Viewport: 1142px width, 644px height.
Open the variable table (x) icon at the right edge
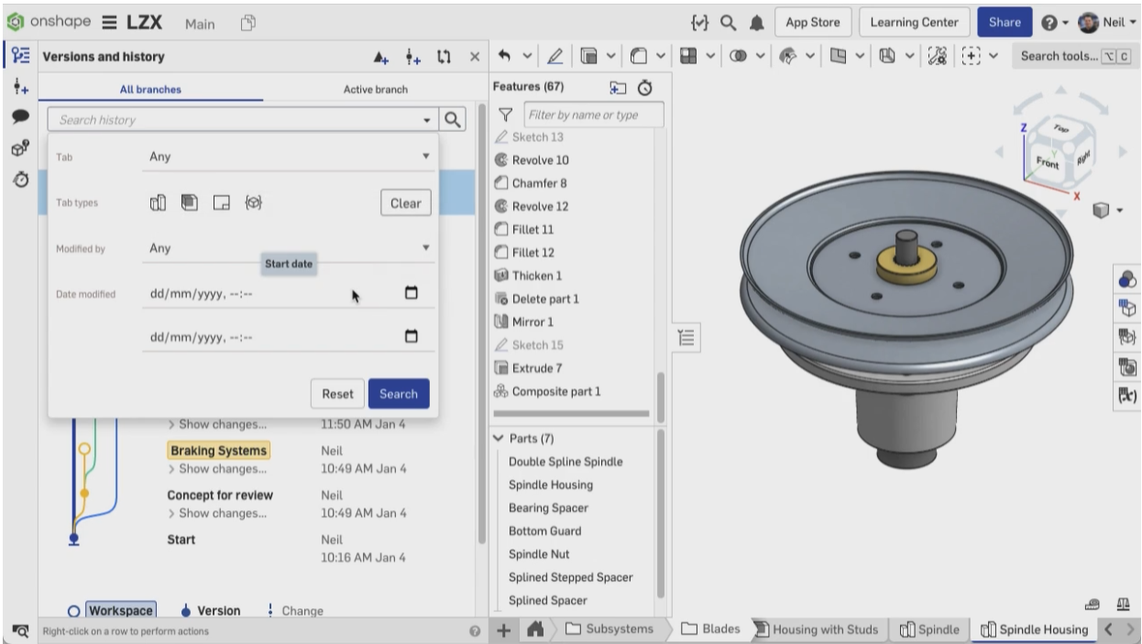(1128, 396)
